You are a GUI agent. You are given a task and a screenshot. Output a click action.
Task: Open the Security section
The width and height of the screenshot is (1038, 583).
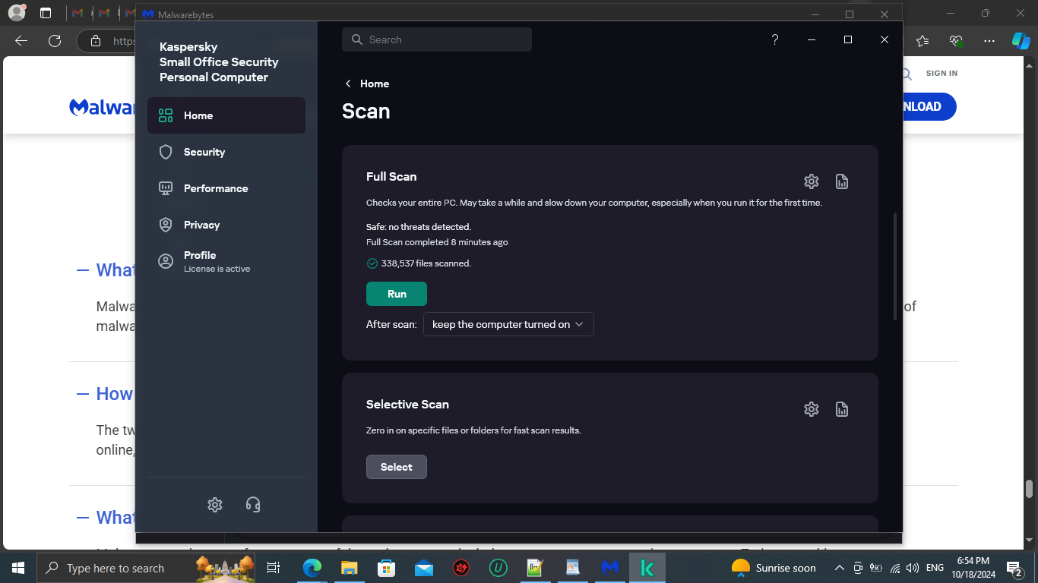[226, 152]
